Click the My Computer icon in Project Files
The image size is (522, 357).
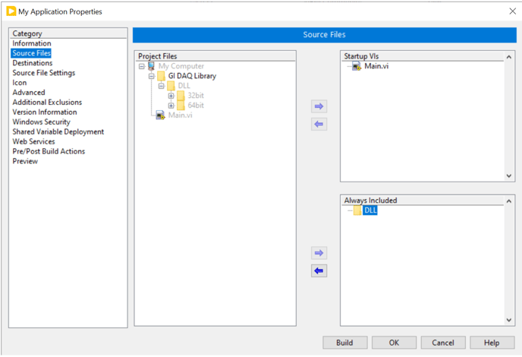(151, 67)
